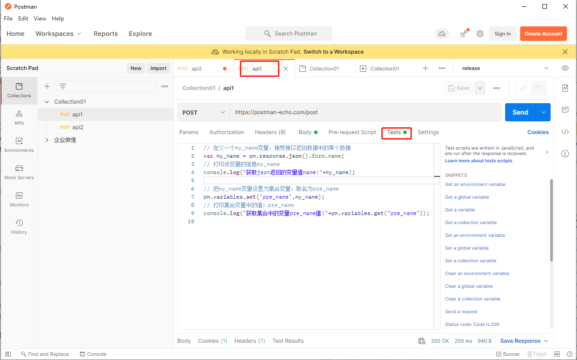This screenshot has width=577, height=360.
Task: Expand the 企业微信 collection
Action: (x=47, y=140)
